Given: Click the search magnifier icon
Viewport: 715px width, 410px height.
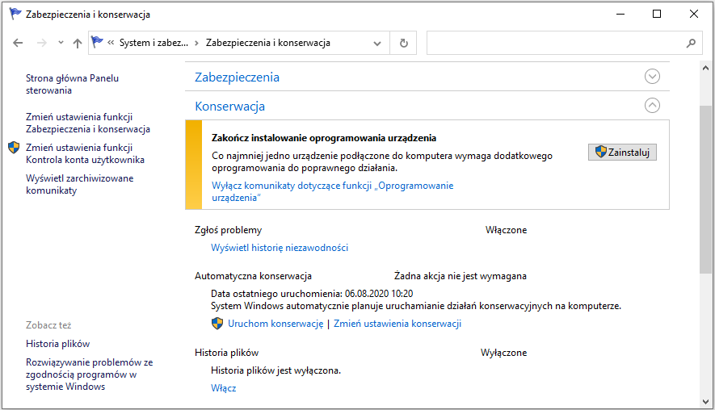Looking at the screenshot, I should pos(691,43).
